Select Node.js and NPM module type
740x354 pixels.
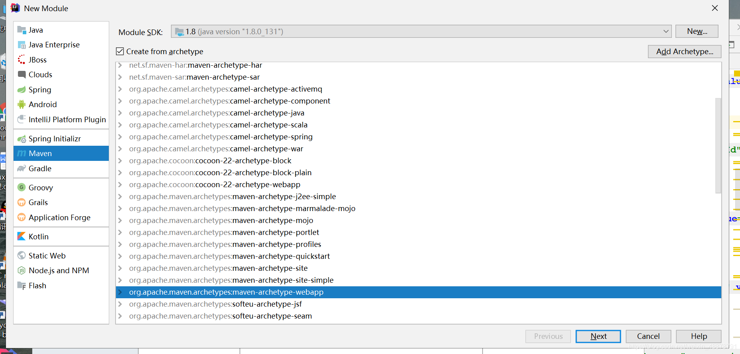[61, 271]
